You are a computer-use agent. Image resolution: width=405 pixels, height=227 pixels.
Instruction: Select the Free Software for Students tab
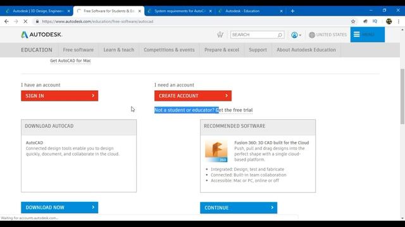point(109,11)
